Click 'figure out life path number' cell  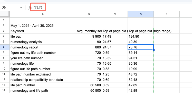click(43, 69)
